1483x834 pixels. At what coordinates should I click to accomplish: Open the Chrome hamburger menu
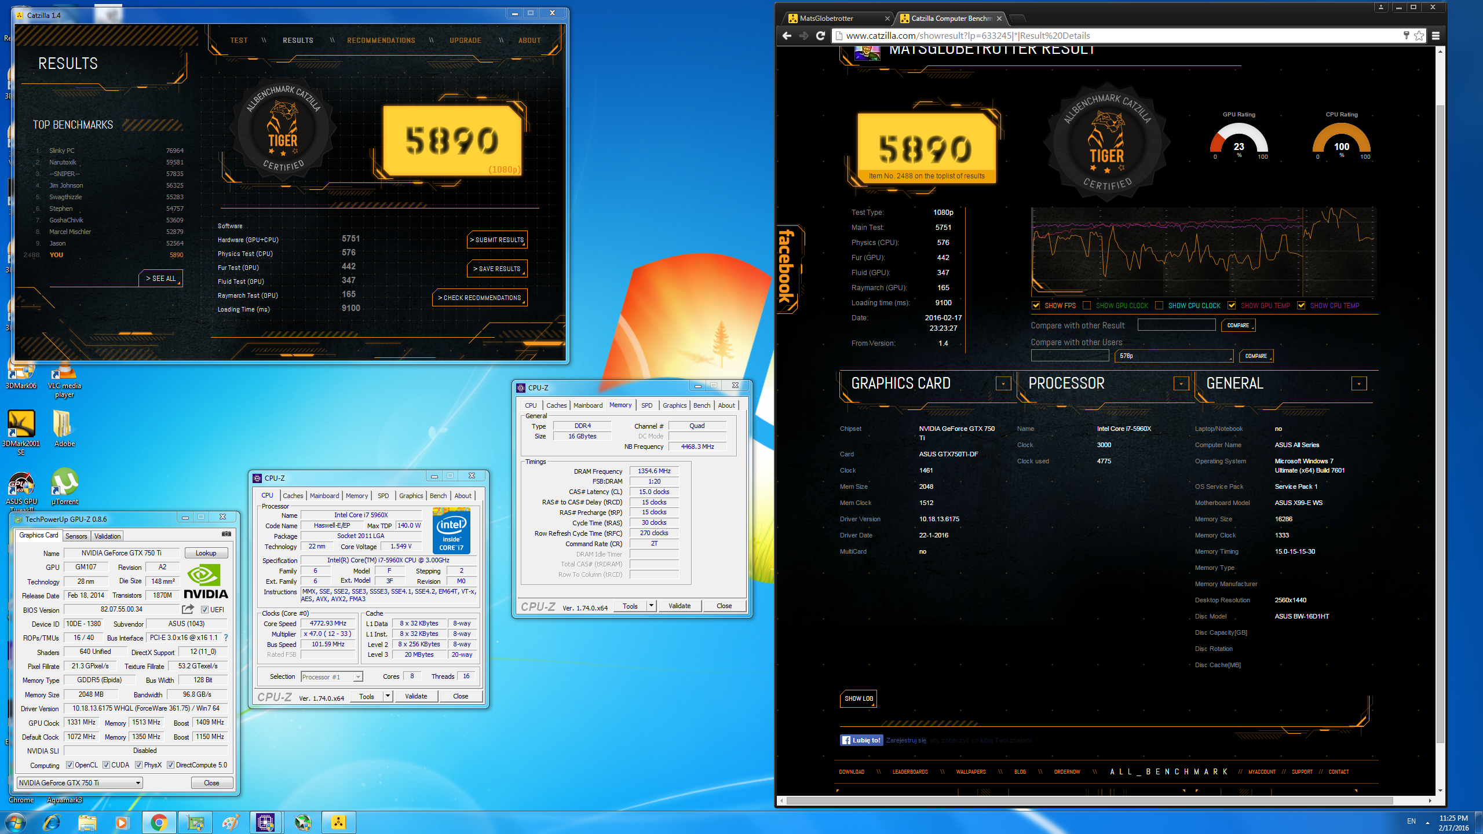click(1435, 36)
